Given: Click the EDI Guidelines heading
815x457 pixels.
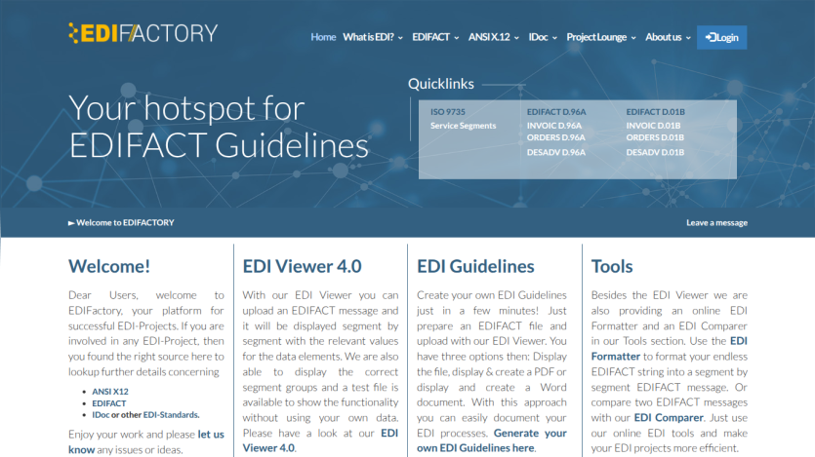Looking at the screenshot, I should tap(475, 266).
